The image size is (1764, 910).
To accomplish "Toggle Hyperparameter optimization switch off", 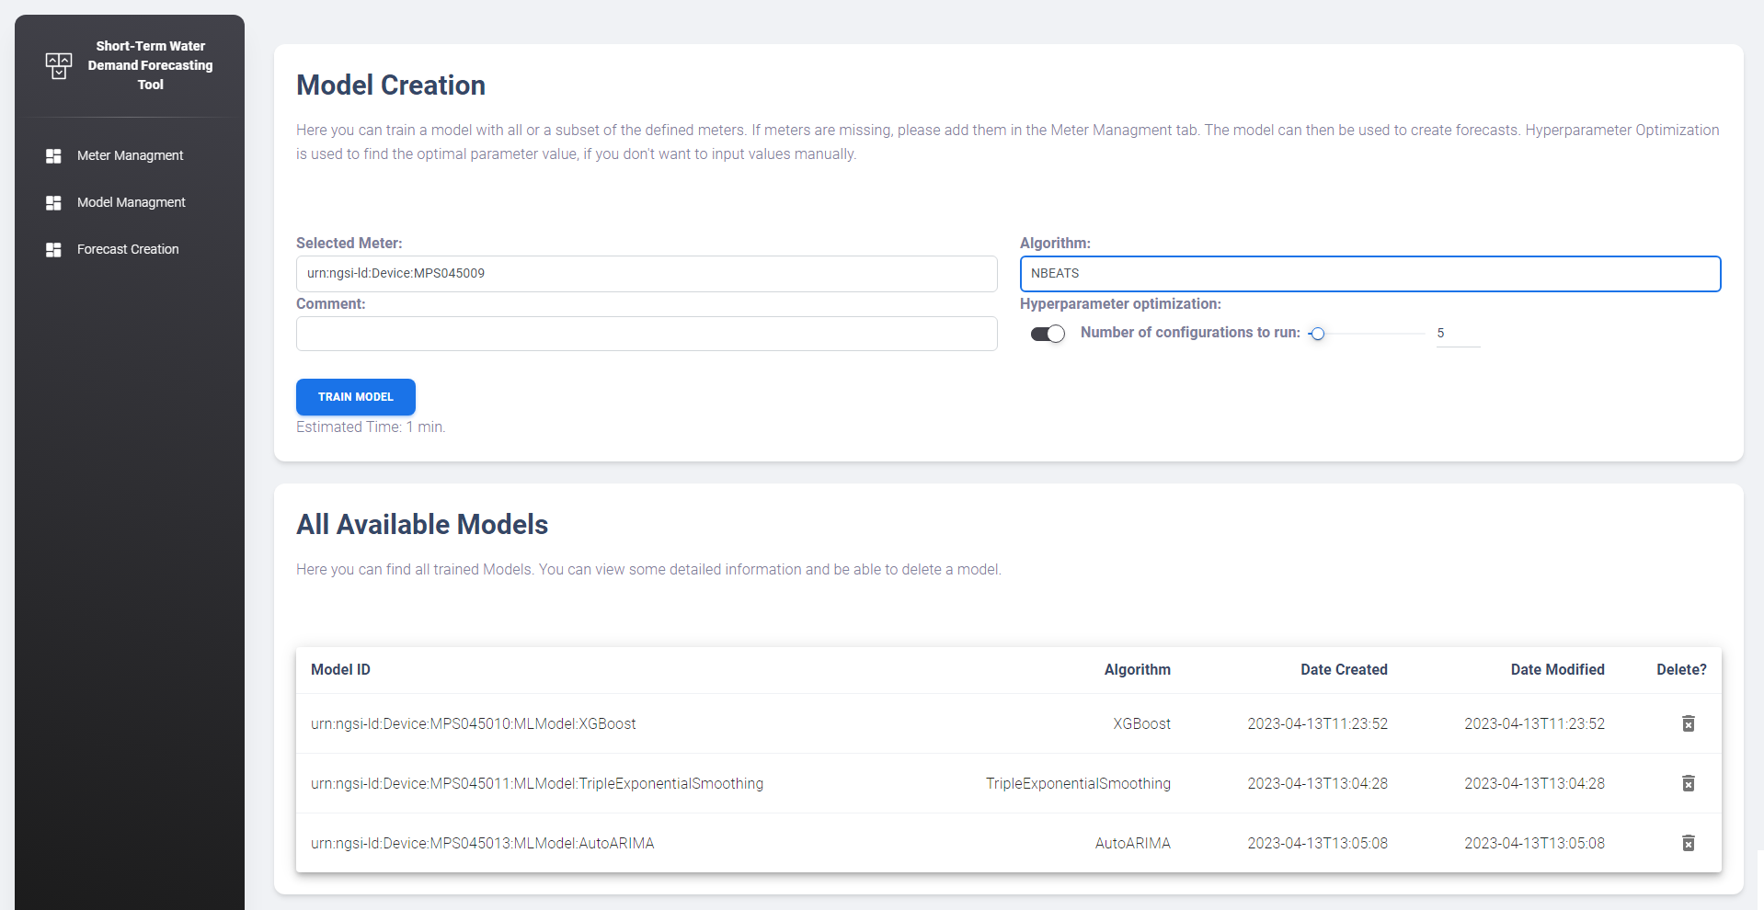I will pyautogui.click(x=1048, y=334).
